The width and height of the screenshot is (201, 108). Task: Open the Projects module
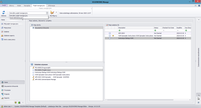point(7,94)
